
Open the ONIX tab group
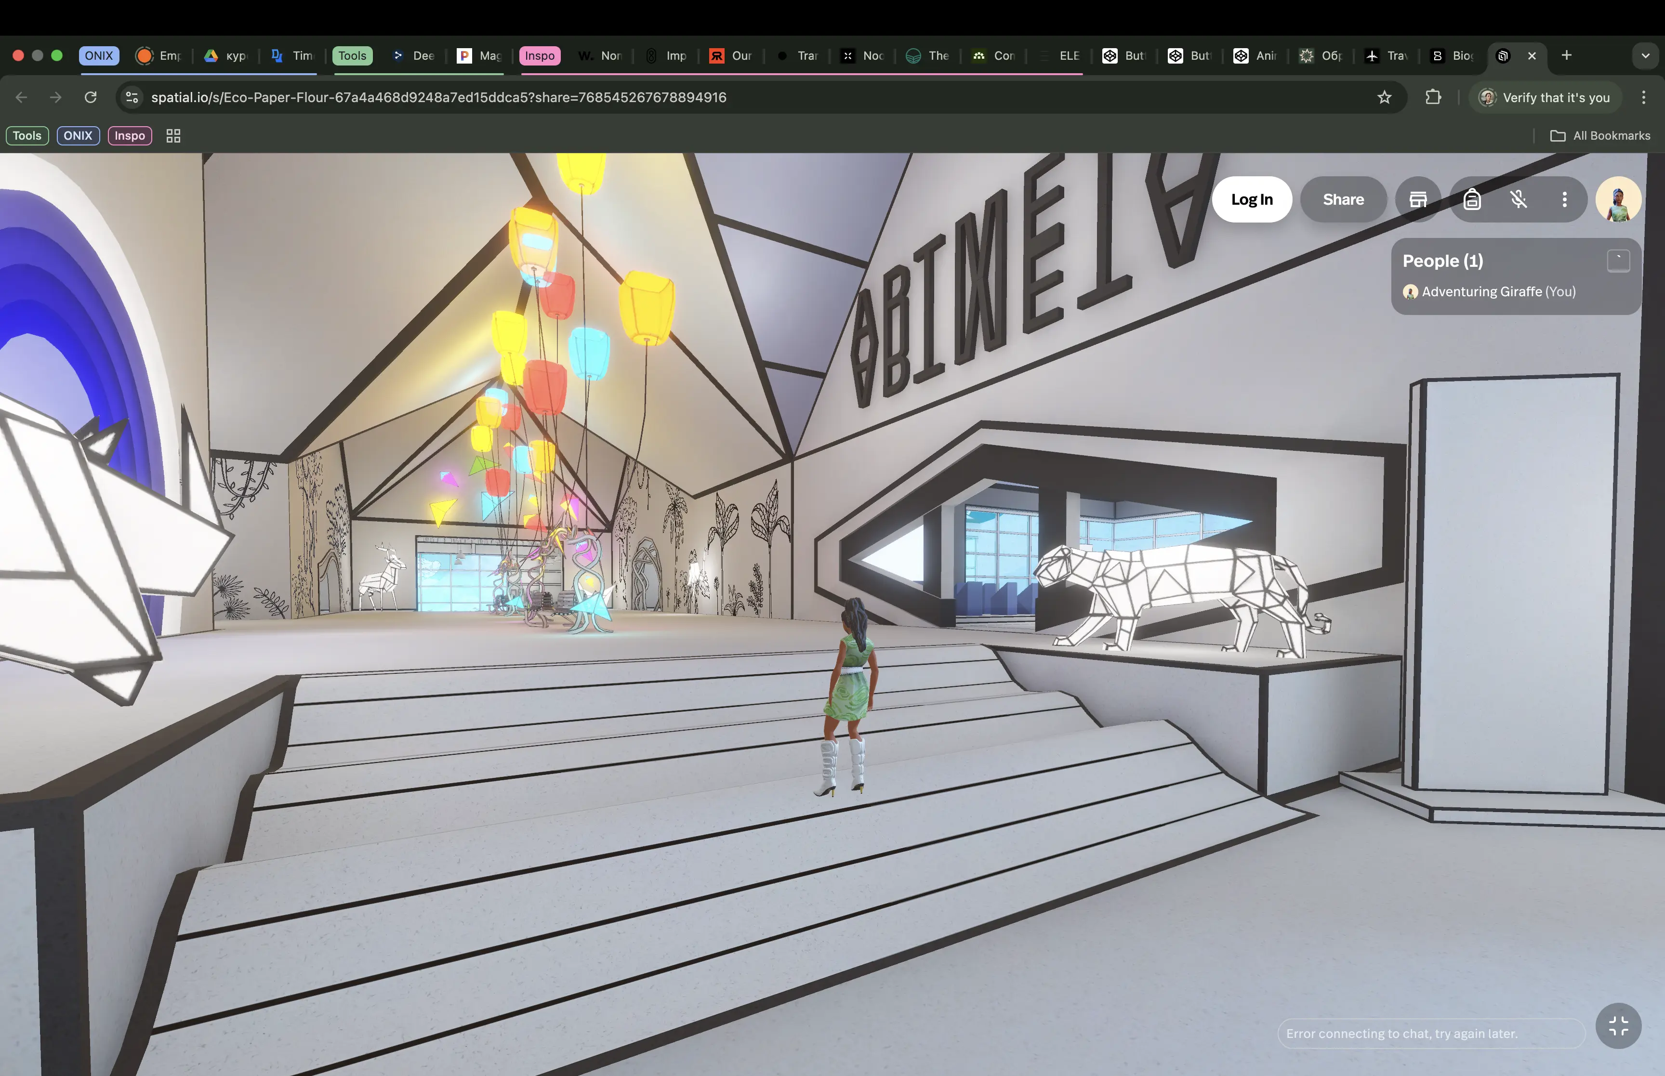(x=99, y=56)
